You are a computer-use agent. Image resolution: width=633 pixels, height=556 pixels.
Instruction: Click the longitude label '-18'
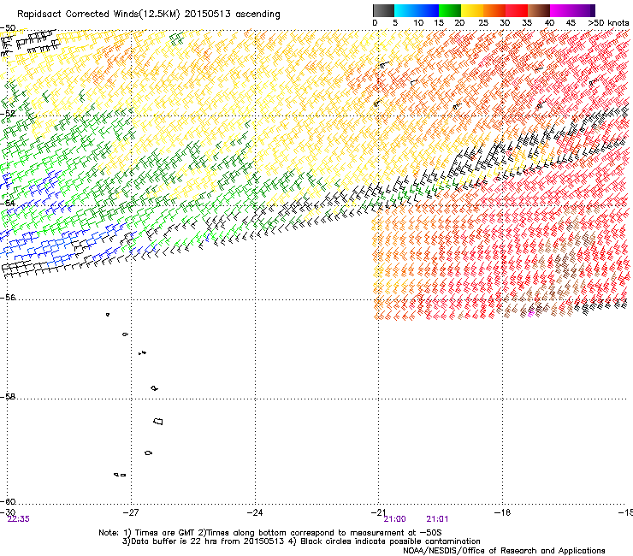tap(502, 512)
